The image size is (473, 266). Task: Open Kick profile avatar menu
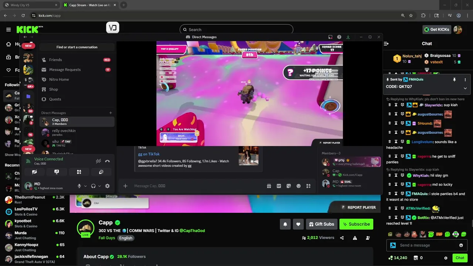pos(458,30)
